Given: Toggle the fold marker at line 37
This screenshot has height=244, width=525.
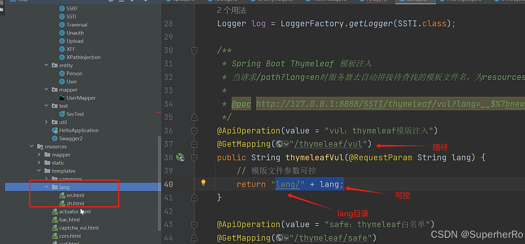Looking at the screenshot, I should 194,144.
